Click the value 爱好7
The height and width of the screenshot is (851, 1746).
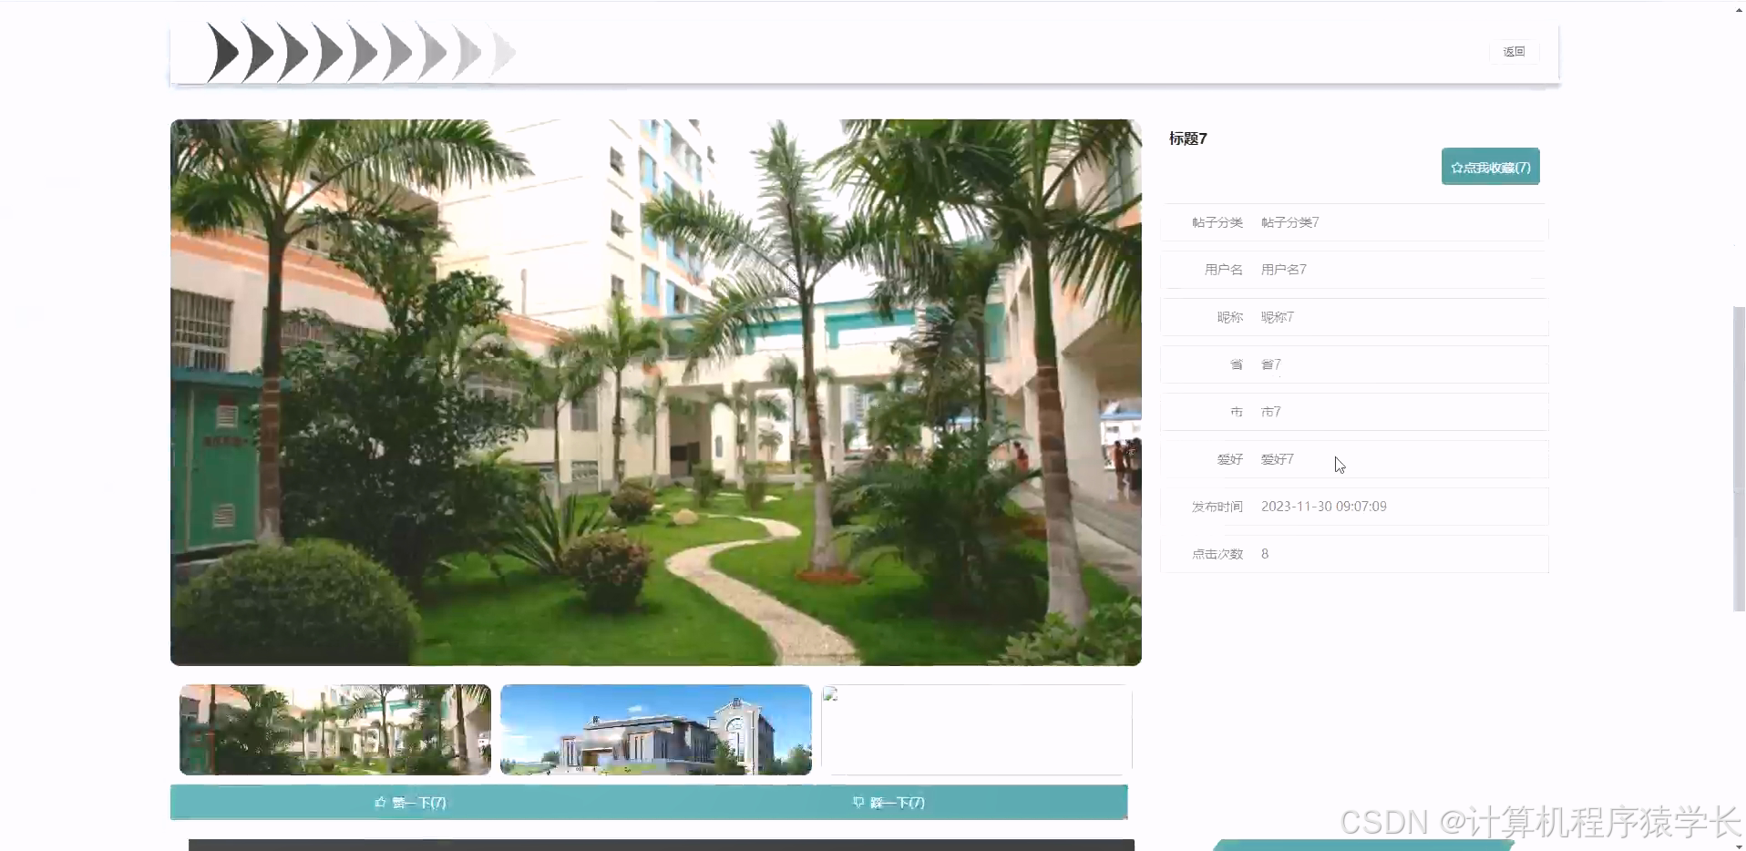pos(1278,459)
